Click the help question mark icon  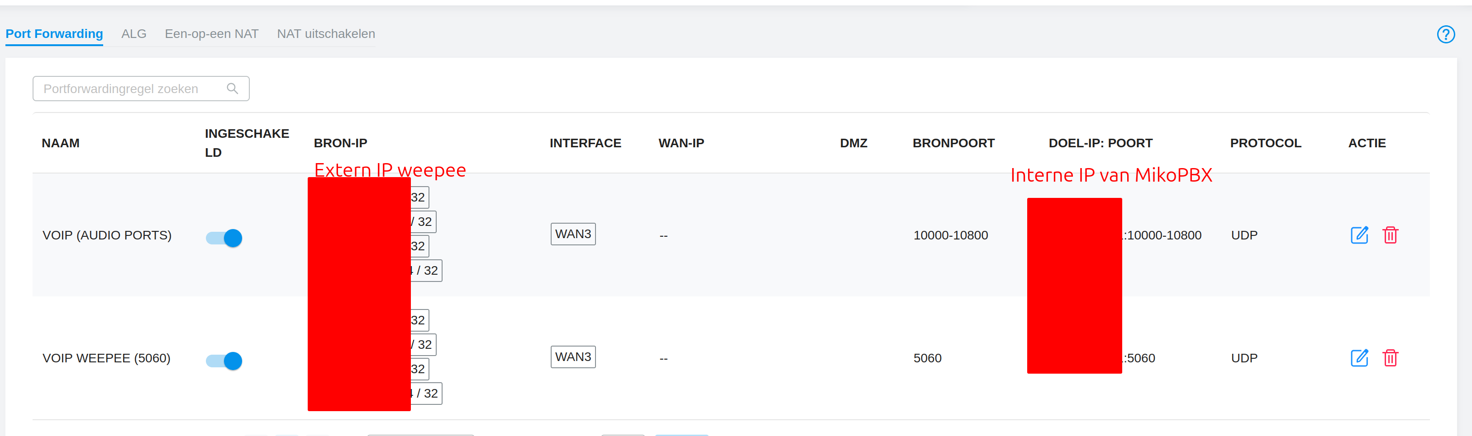(x=1445, y=34)
